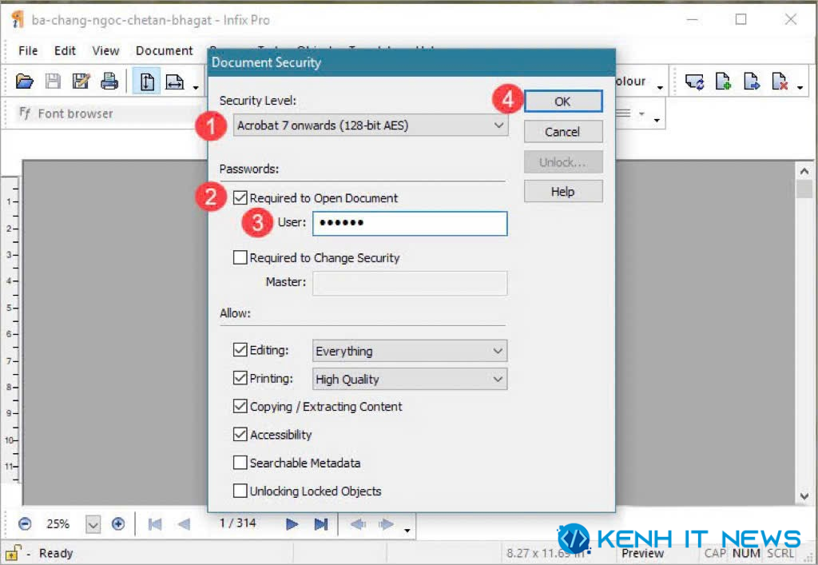Image resolution: width=818 pixels, height=565 pixels.
Task: Click the next view forward arrow
Action: coord(386,523)
